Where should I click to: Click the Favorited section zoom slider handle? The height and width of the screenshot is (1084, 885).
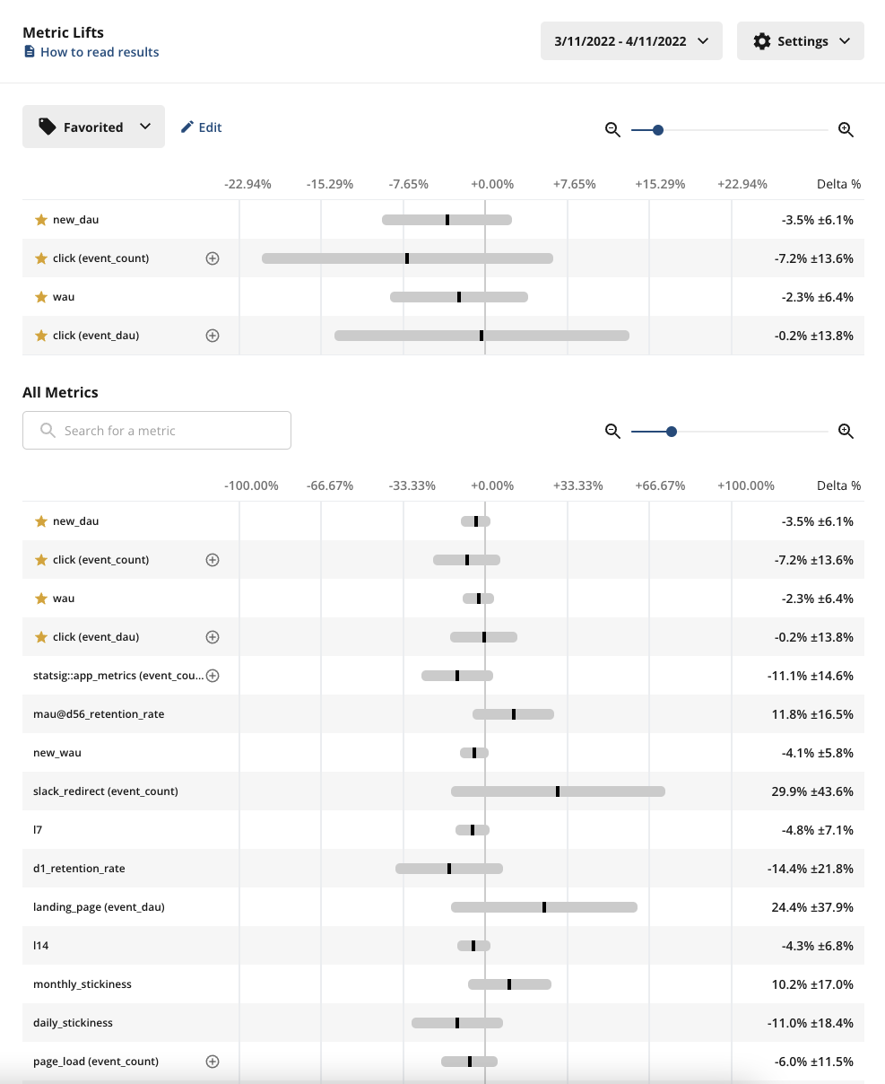[658, 130]
